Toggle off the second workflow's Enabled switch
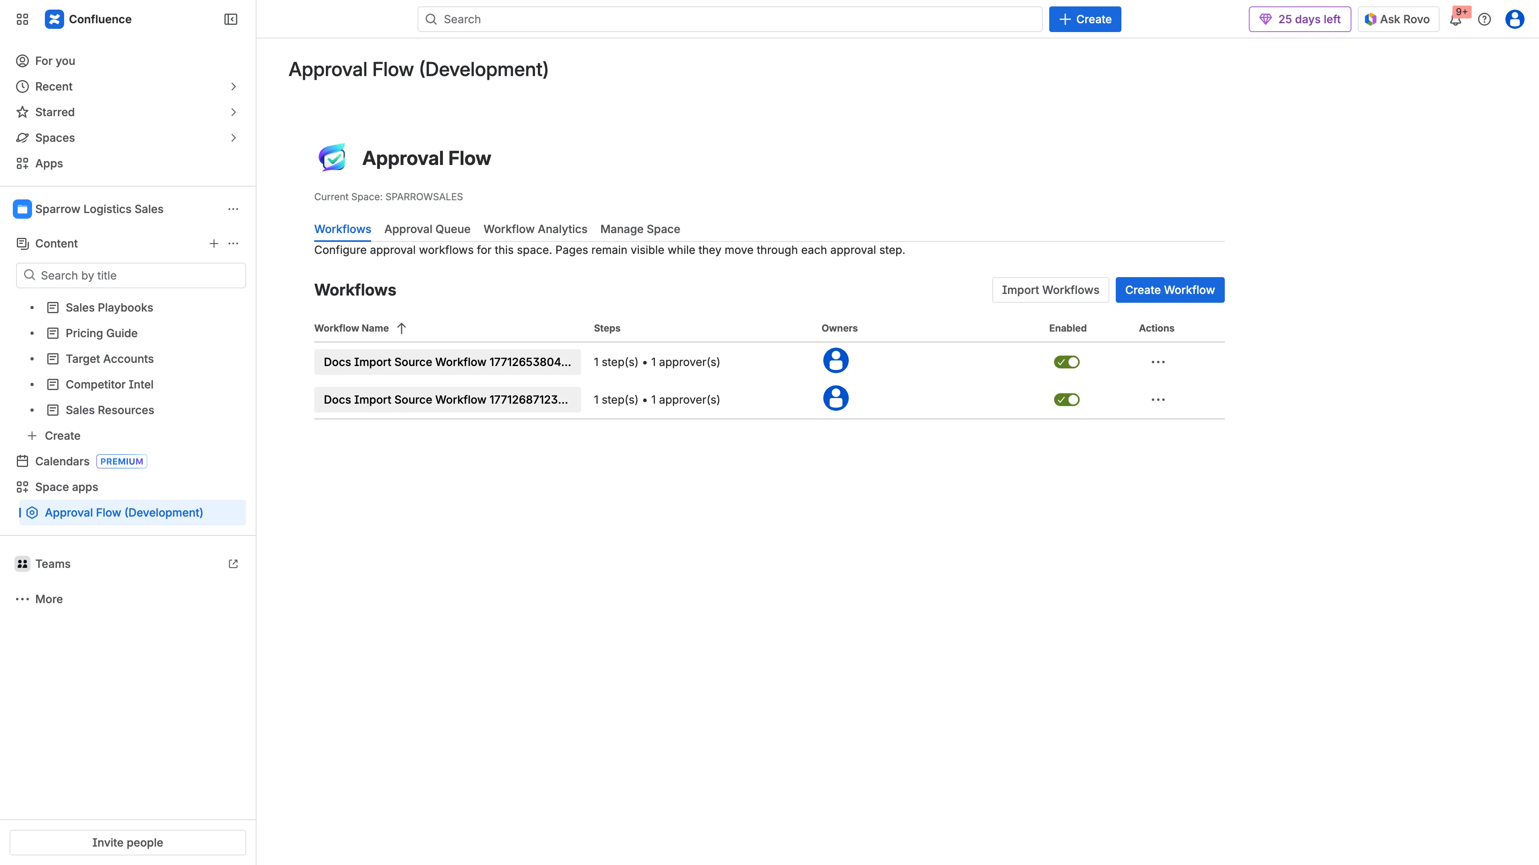Image resolution: width=1539 pixels, height=865 pixels. 1067,399
